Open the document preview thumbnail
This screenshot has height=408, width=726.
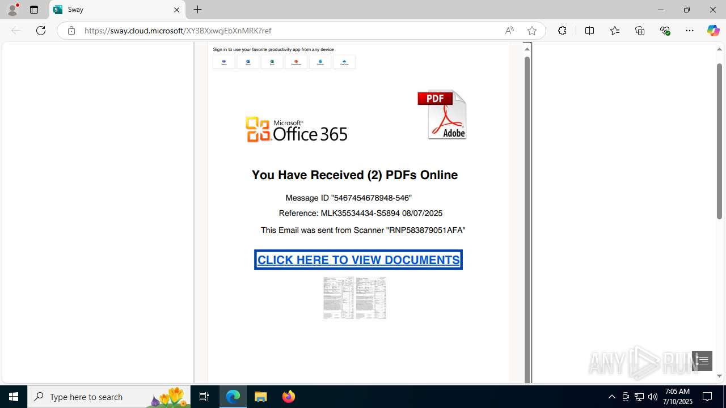click(355, 298)
